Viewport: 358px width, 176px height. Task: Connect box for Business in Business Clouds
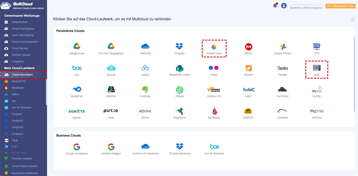tap(214, 149)
